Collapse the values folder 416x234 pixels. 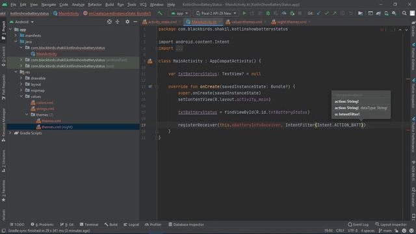[21, 96]
